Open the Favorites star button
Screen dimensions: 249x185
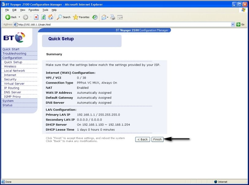(x=81, y=17)
